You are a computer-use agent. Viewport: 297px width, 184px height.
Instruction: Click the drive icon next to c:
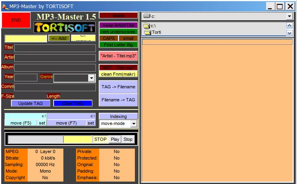coord(147,16)
